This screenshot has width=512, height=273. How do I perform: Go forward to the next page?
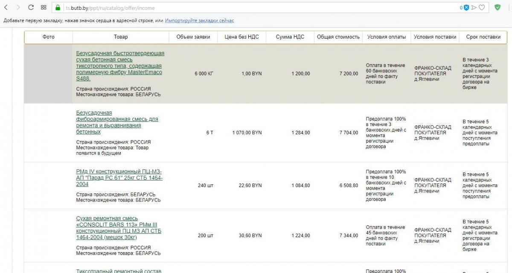(x=17, y=8)
